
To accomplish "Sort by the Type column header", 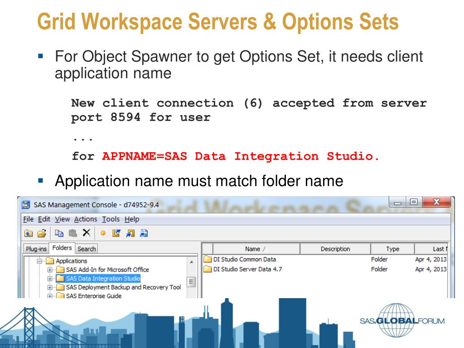I will coord(392,249).
